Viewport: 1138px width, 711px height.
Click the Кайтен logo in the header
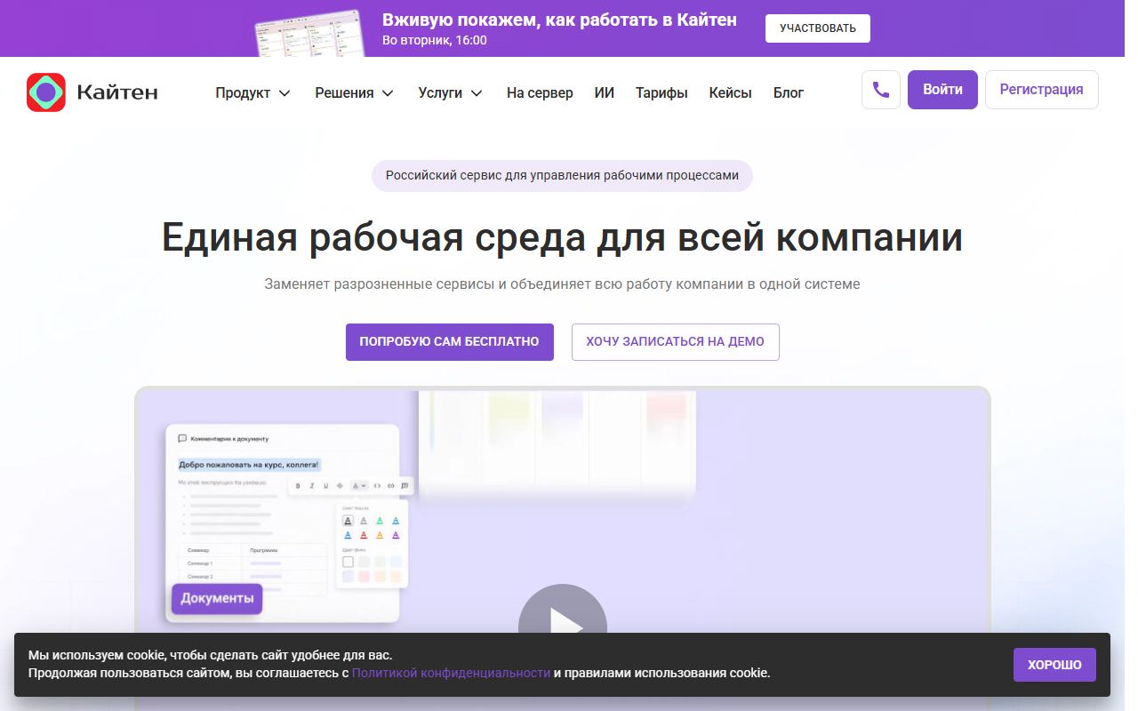(92, 92)
